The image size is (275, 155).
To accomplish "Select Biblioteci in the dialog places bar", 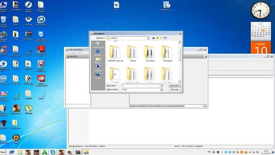I will tap(98, 60).
